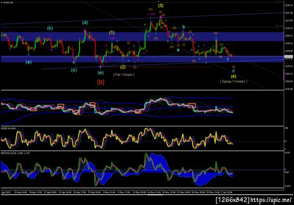Select the magenta arrow at the wave (d) peak

pos(85,30)
